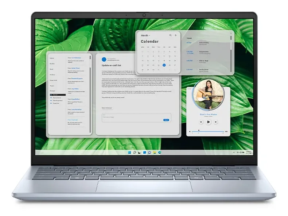The height and width of the screenshot is (216, 288).
Task: Open the Important folder in mail sidebar
Action: click(x=54, y=80)
